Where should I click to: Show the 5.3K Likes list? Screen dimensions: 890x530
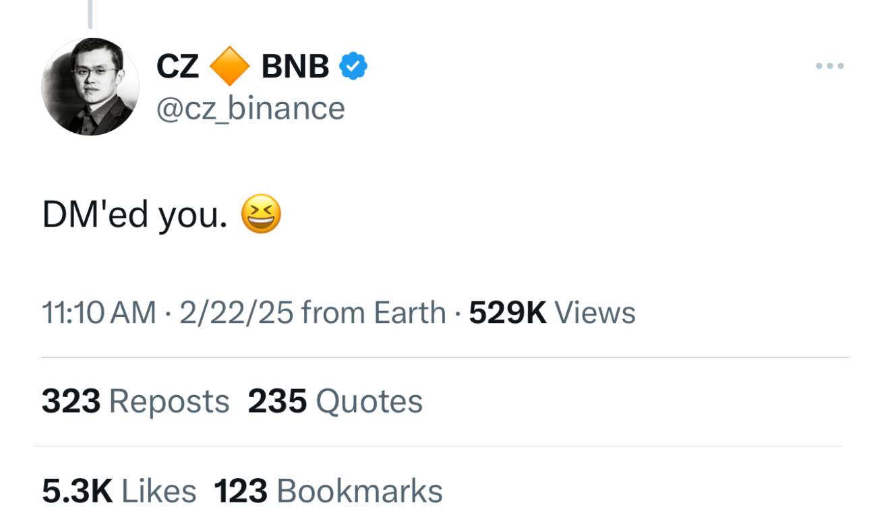pyautogui.click(x=119, y=490)
